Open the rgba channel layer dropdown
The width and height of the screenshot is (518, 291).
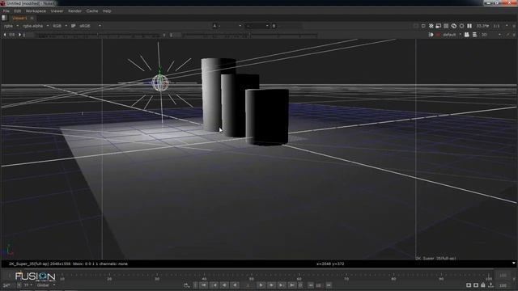(x=11, y=26)
